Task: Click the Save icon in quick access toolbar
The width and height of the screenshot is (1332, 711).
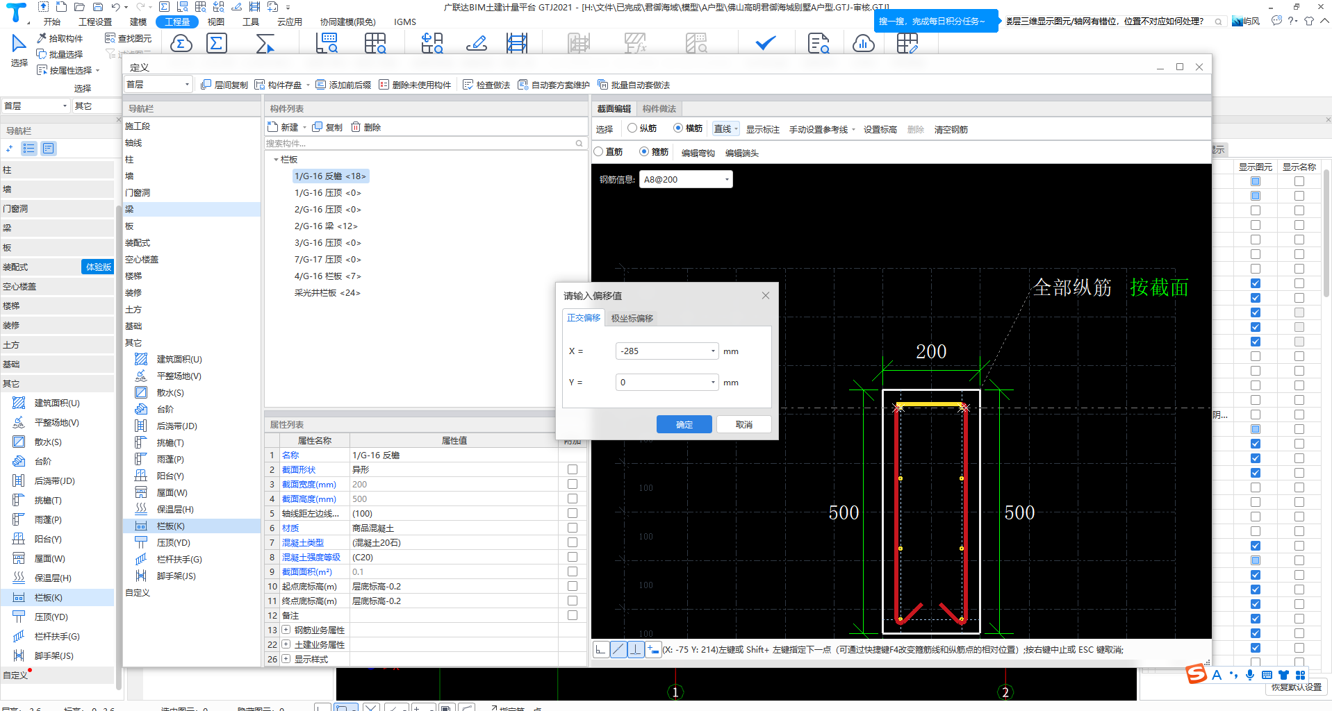Action: coord(98,7)
